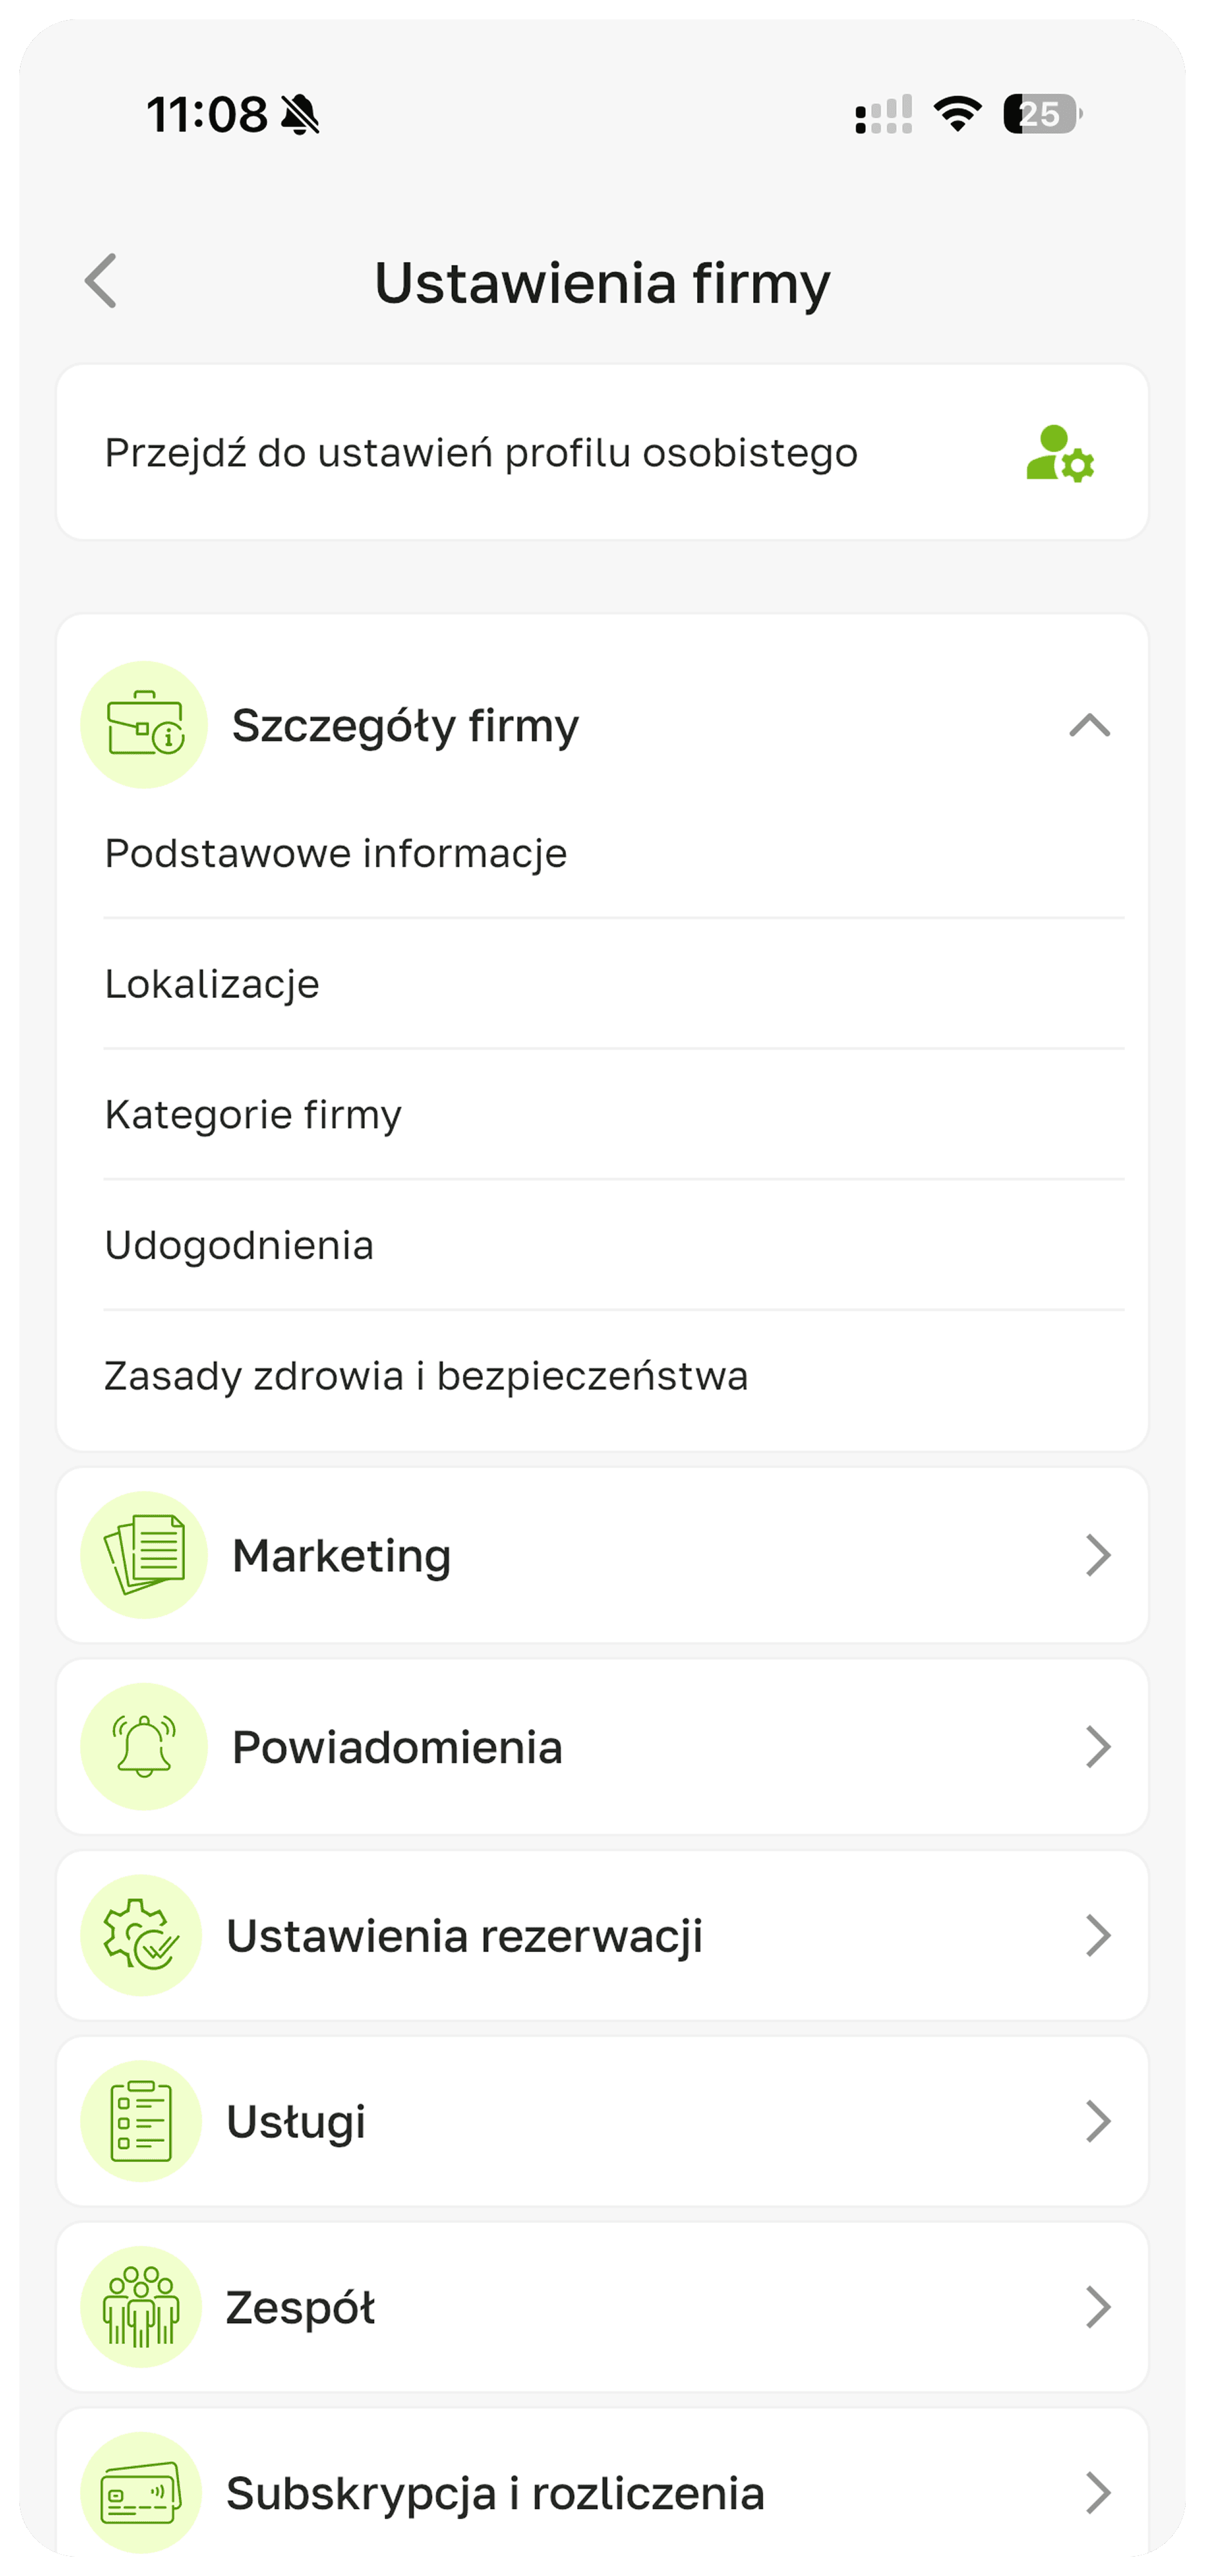
Task: Go to Udogodnienia
Action: (239, 1245)
